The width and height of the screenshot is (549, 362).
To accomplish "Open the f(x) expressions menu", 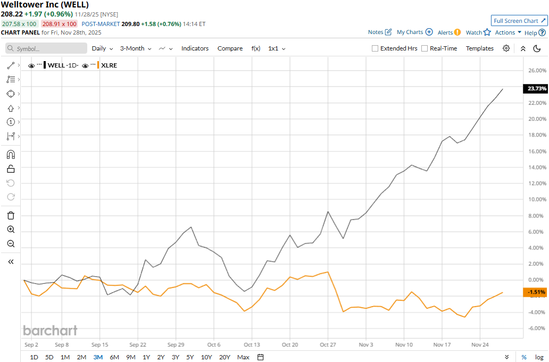I will [x=256, y=48].
